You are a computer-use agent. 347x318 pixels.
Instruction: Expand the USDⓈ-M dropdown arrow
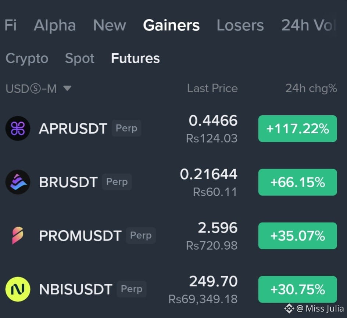tap(67, 88)
